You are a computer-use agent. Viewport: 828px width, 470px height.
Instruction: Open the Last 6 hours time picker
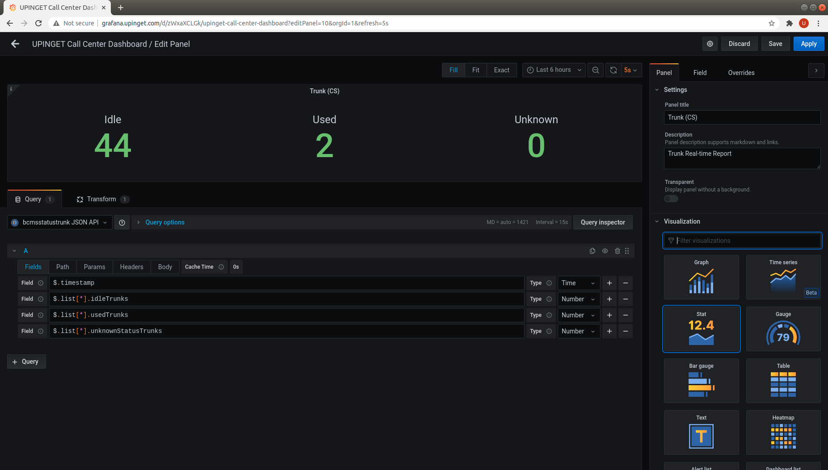click(554, 70)
